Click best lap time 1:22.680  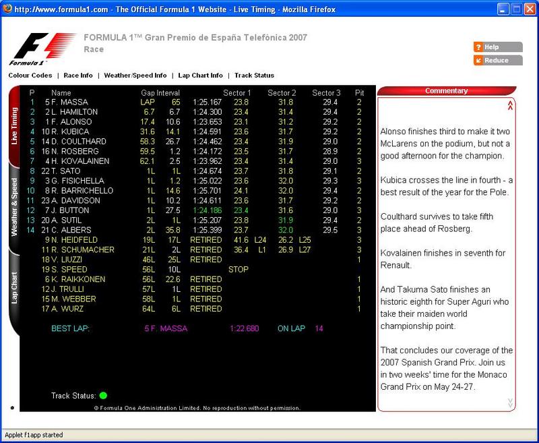point(245,328)
